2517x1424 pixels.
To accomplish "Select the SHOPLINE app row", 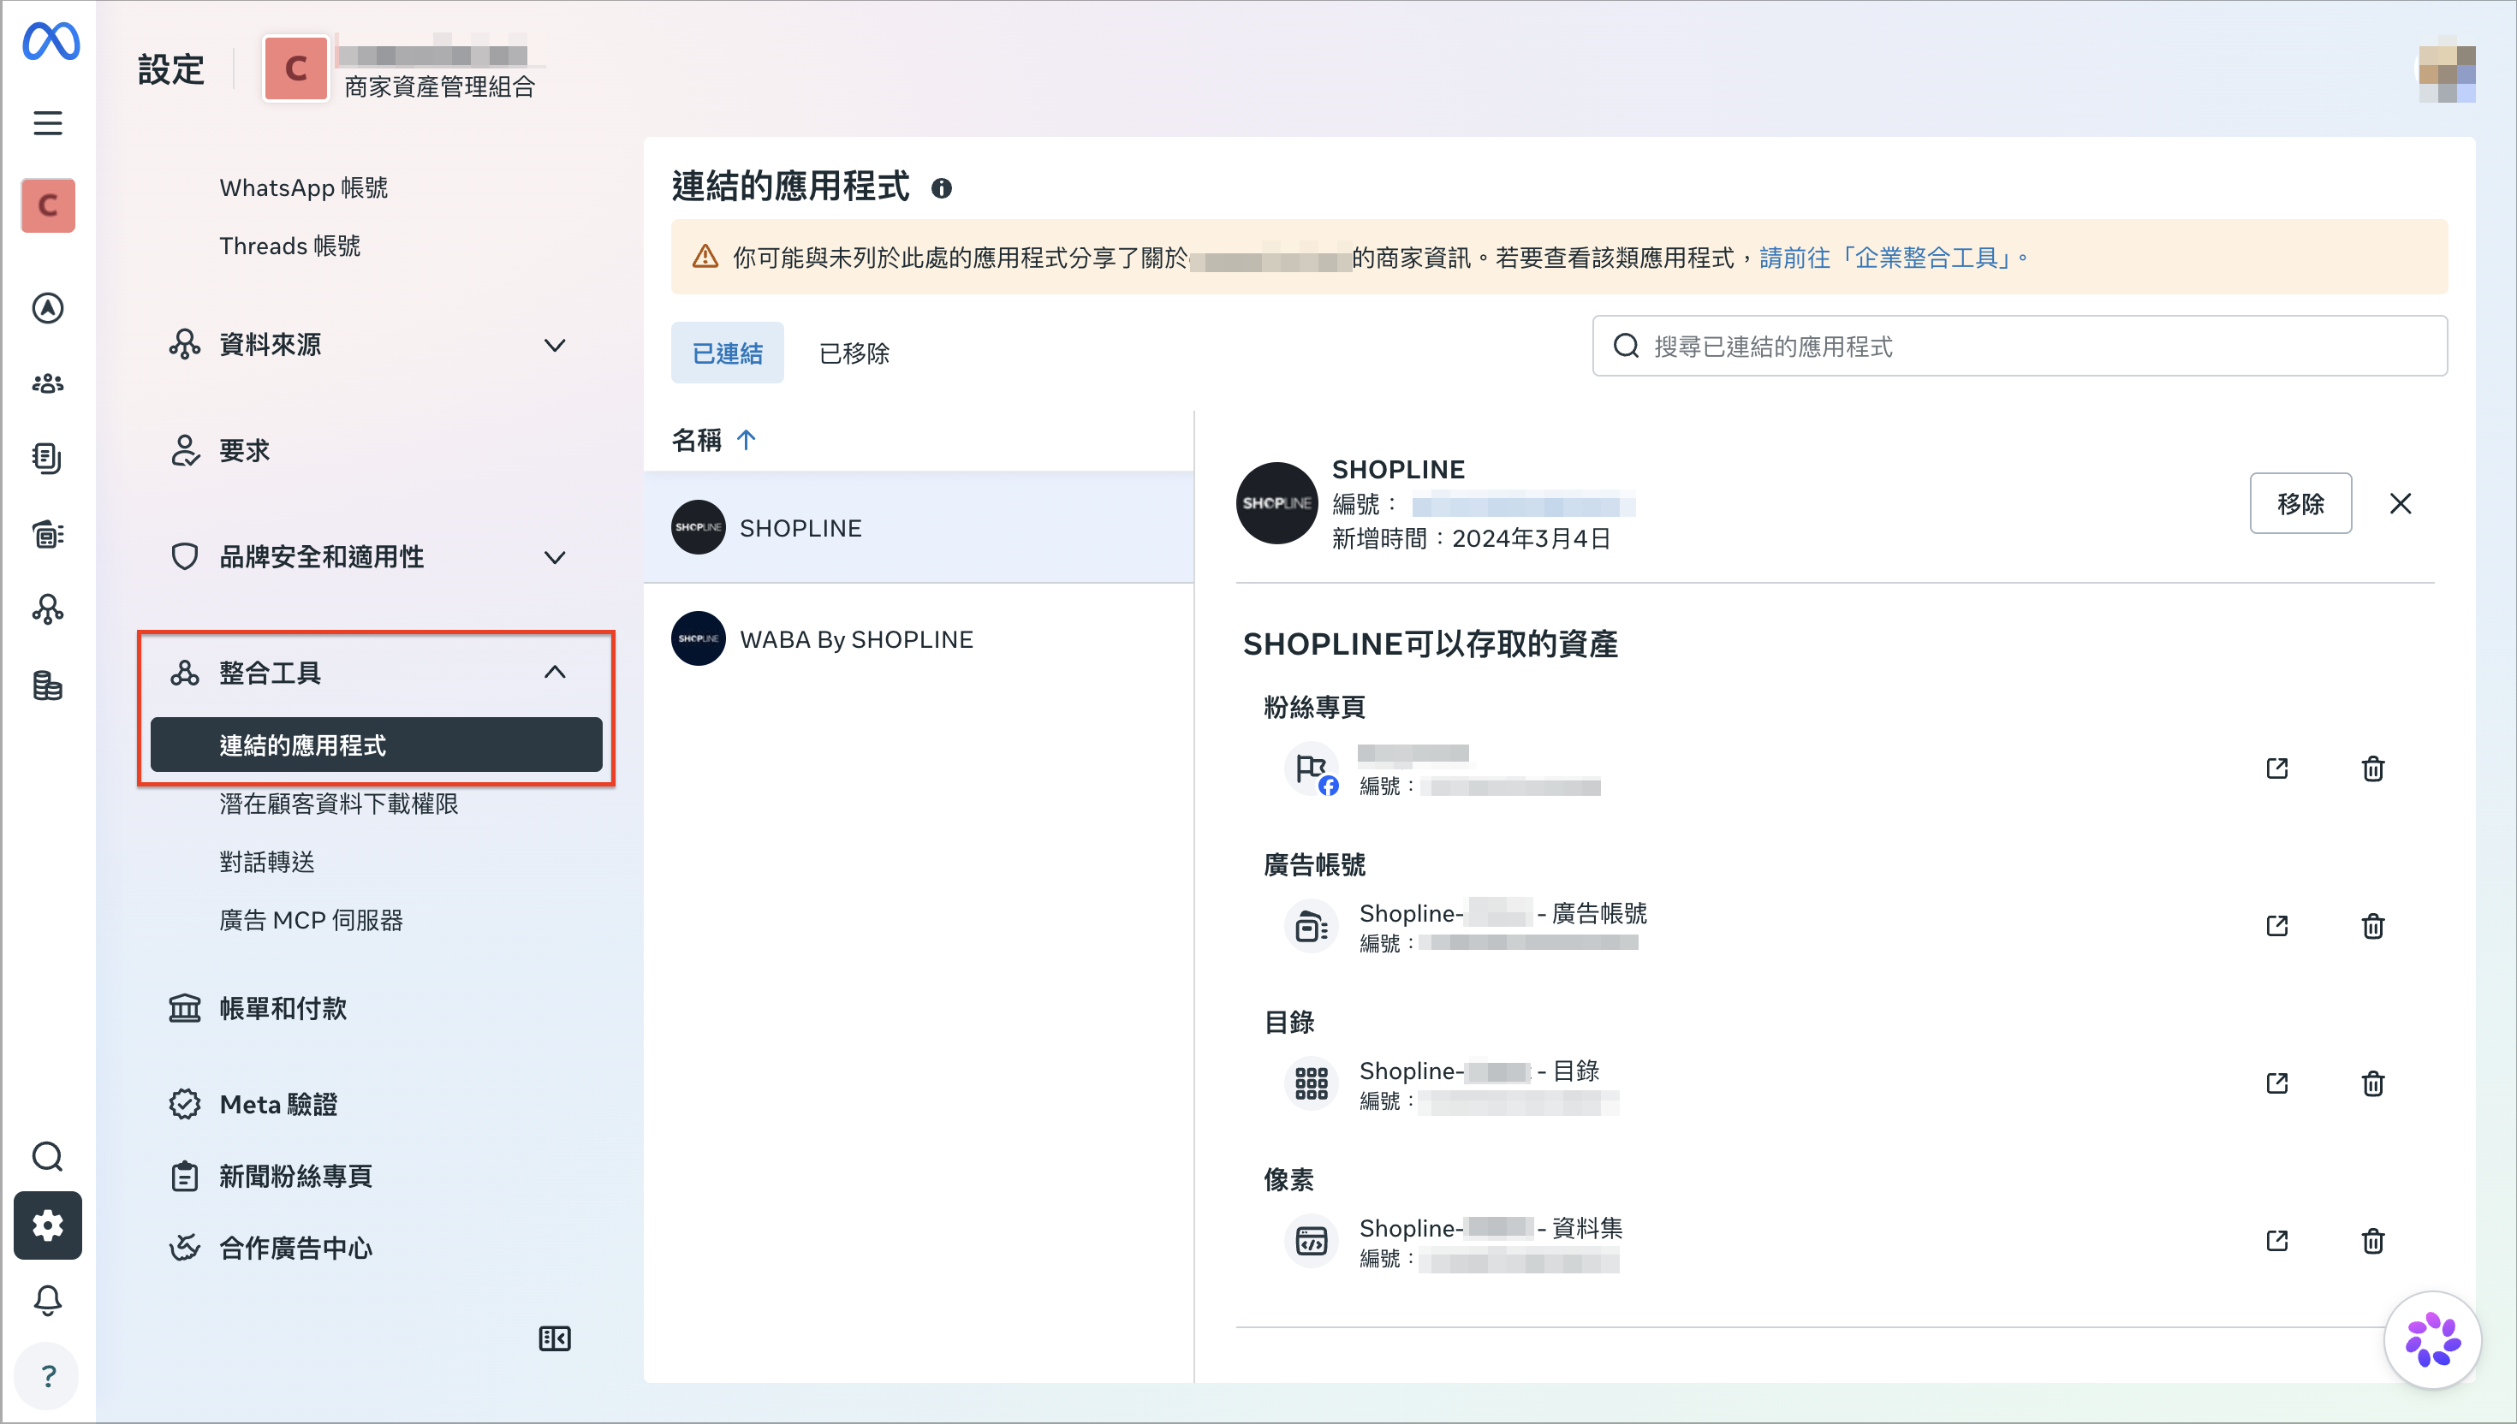I will 919,527.
